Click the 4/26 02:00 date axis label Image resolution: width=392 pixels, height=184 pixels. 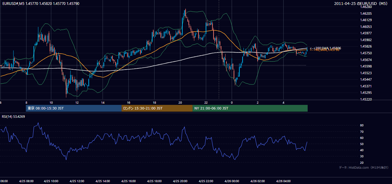(258, 181)
